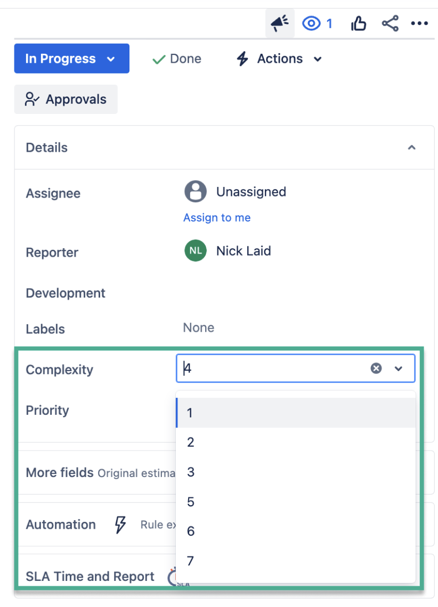Click the Labels value None
The width and height of the screenshot is (438, 607).
[x=199, y=327]
